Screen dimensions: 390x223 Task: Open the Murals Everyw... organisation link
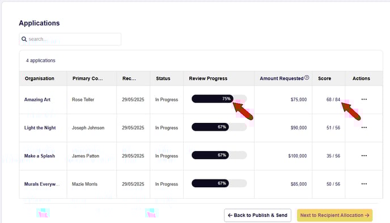click(x=42, y=184)
